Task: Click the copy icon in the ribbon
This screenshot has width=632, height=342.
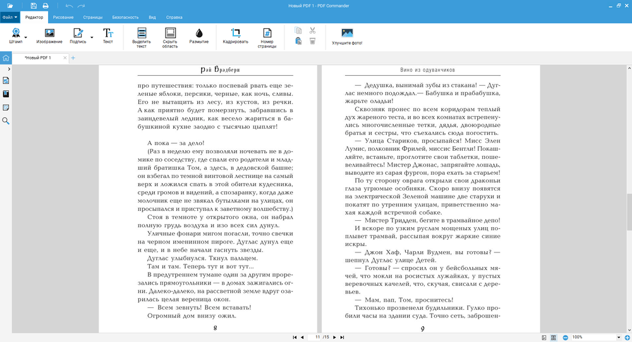Action: [x=298, y=30]
